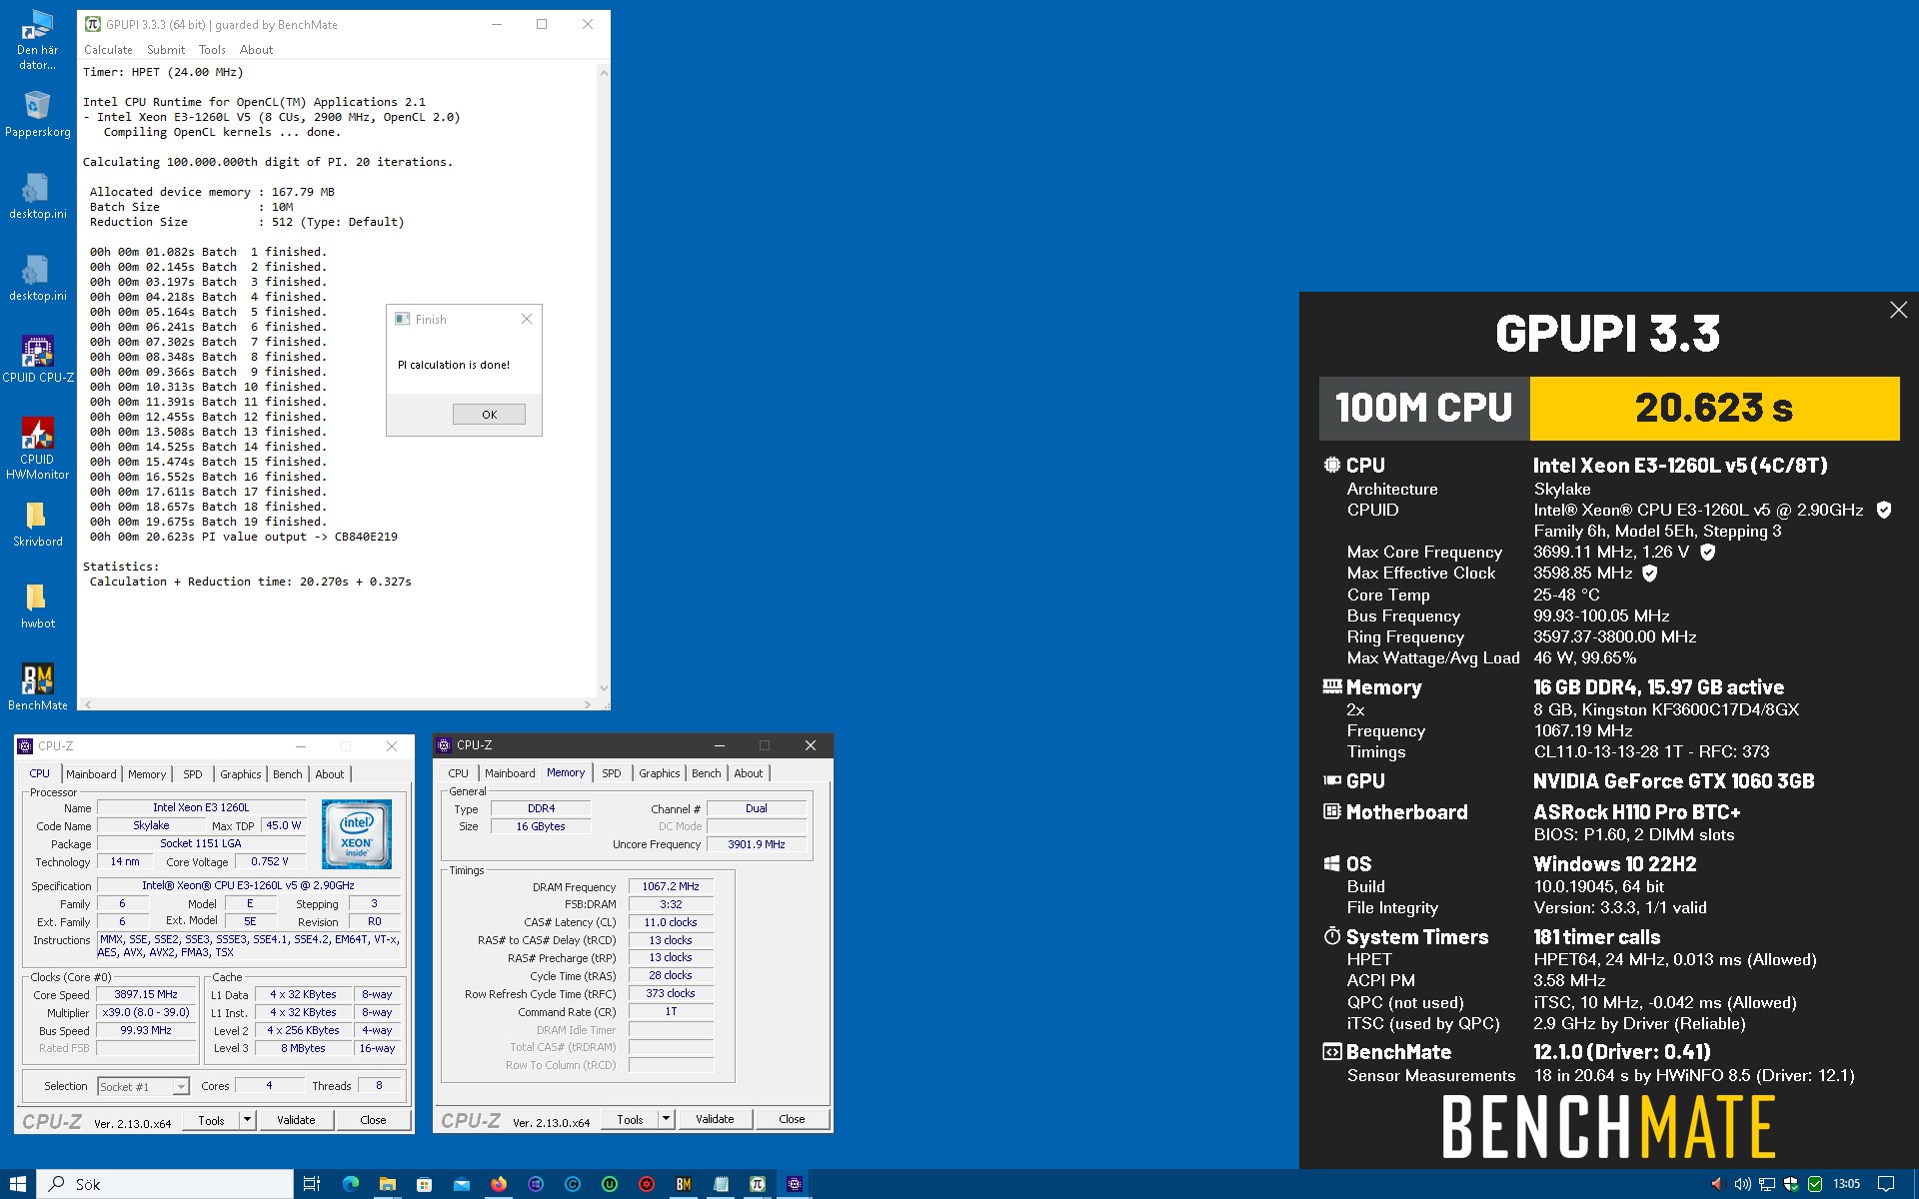Image resolution: width=1919 pixels, height=1199 pixels.
Task: Click the 13:05 taskbar clock
Action: 1846,1184
